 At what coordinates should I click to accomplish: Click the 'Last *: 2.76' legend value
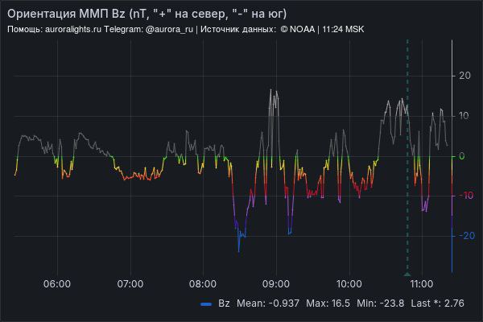pos(437,303)
